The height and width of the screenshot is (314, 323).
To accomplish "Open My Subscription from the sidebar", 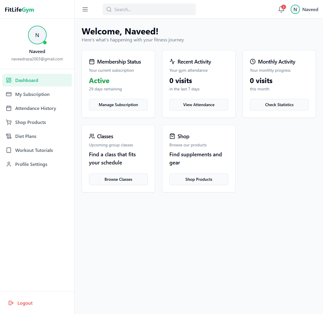I will coord(32,94).
